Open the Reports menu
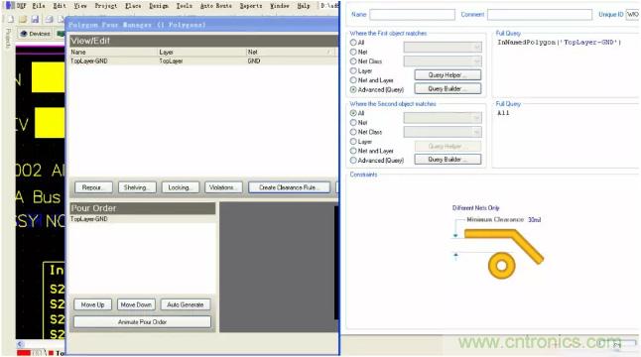Image resolution: width=641 pixels, height=357 pixels. tap(251, 6)
